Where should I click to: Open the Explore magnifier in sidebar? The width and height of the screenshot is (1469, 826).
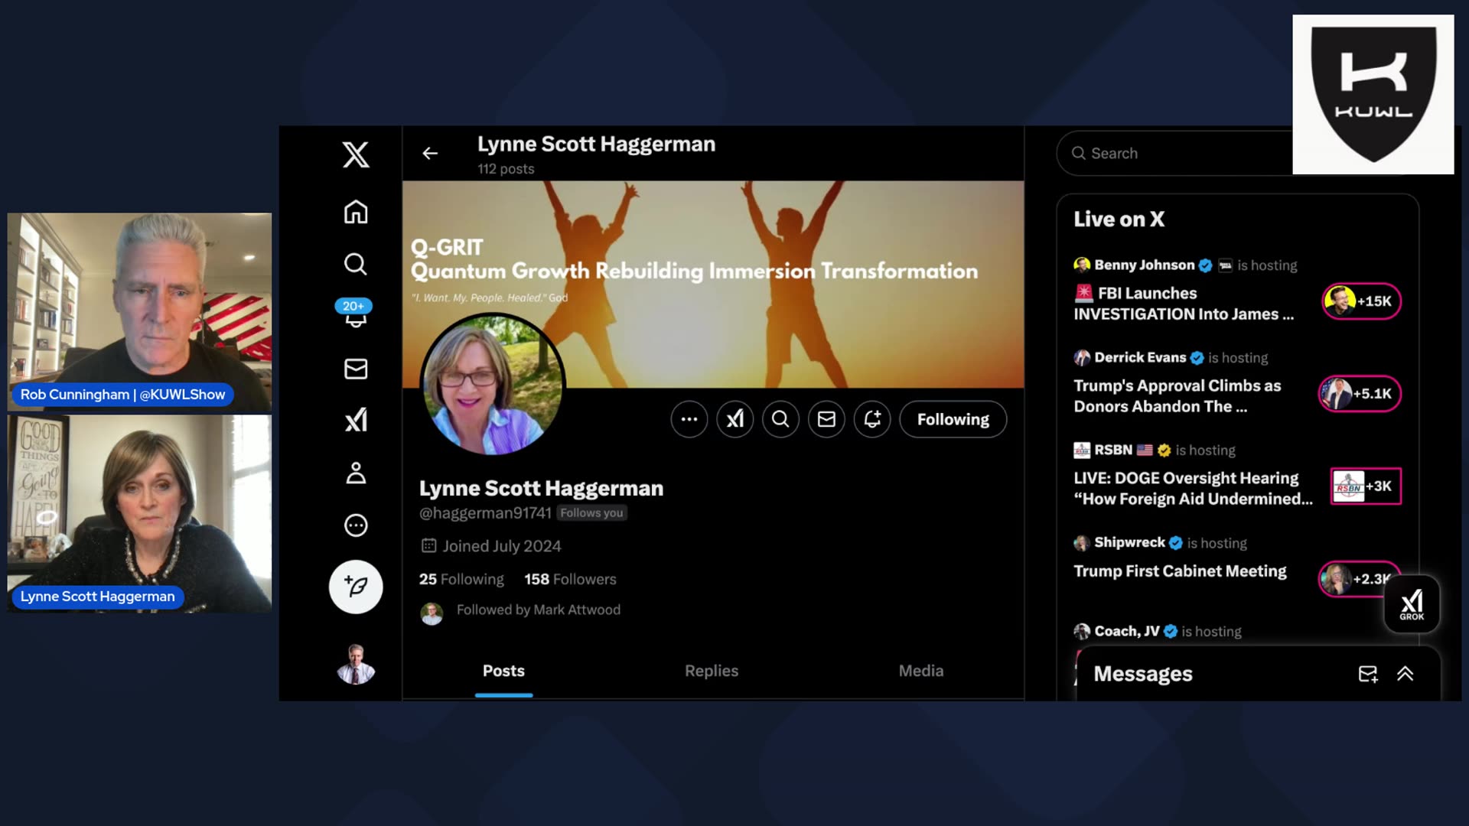[356, 264]
